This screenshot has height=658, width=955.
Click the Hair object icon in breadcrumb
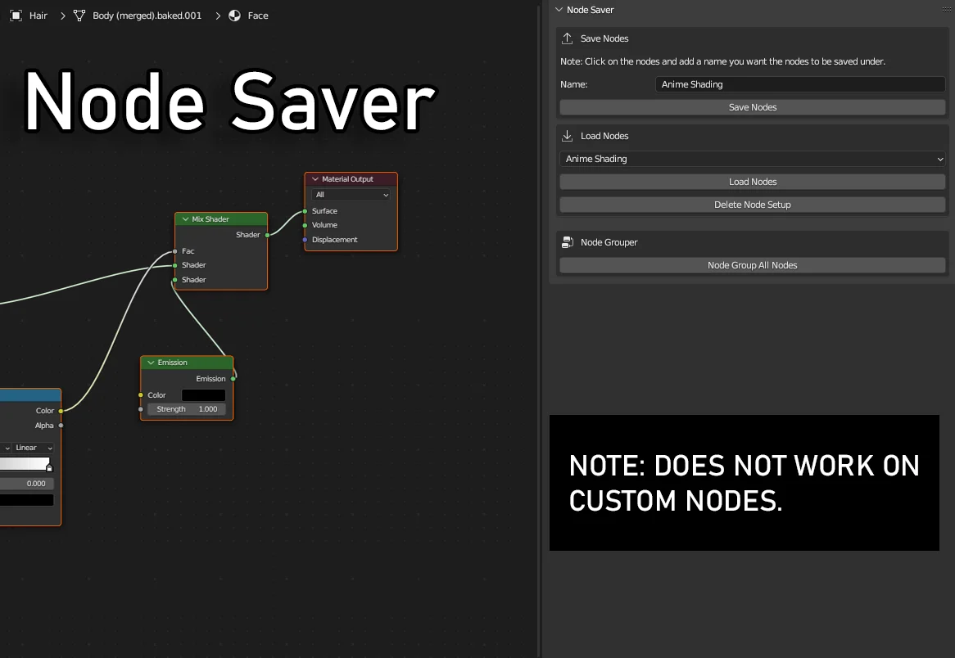[x=16, y=16]
